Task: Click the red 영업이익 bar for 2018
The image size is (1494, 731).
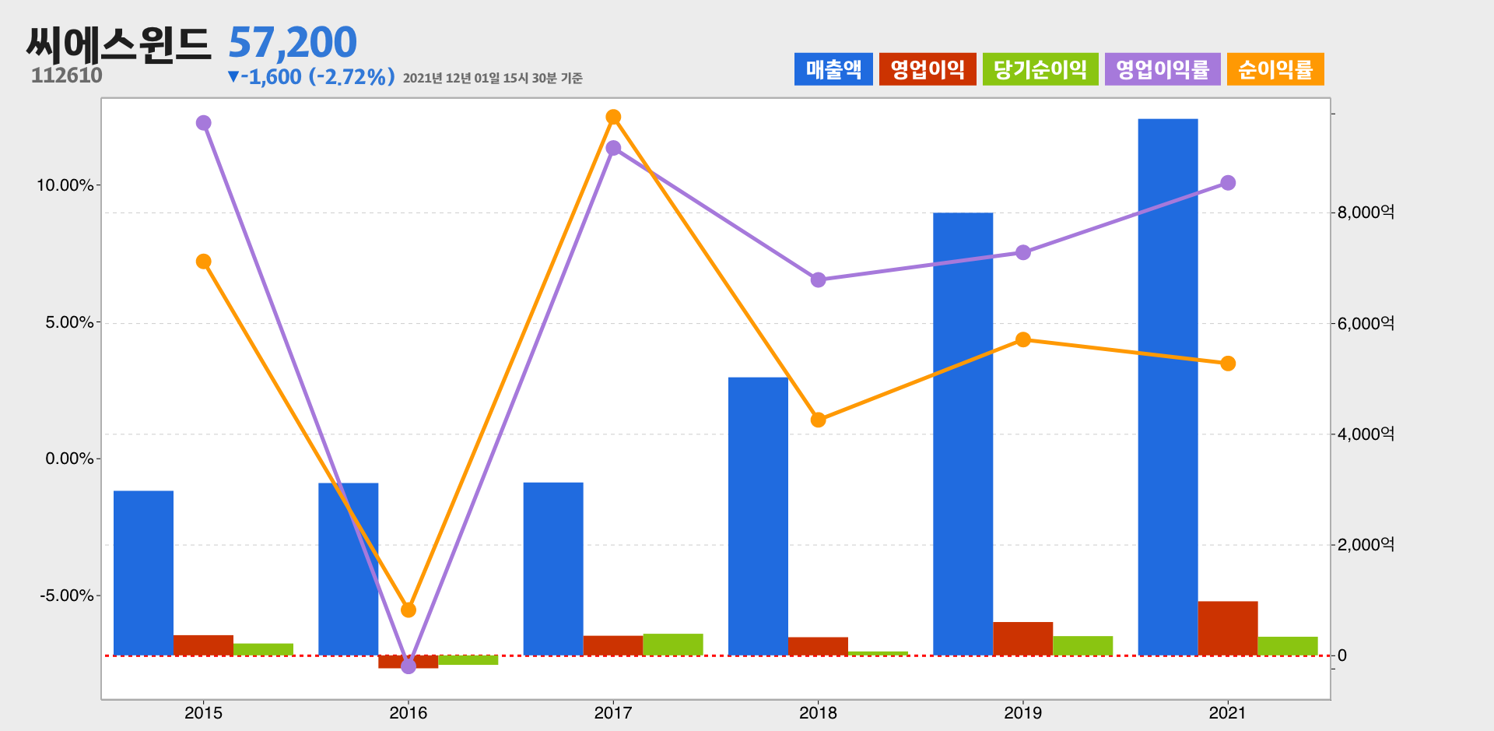Action: [818, 646]
